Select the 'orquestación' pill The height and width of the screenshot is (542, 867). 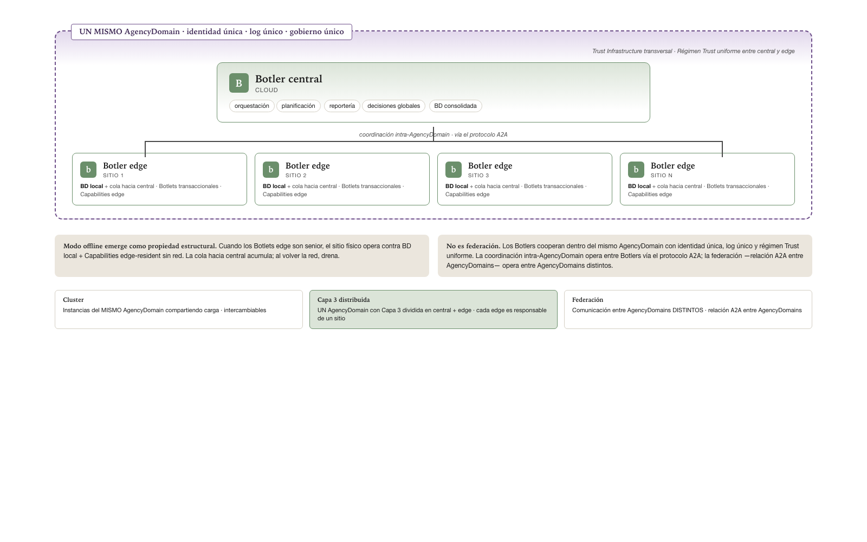252,106
